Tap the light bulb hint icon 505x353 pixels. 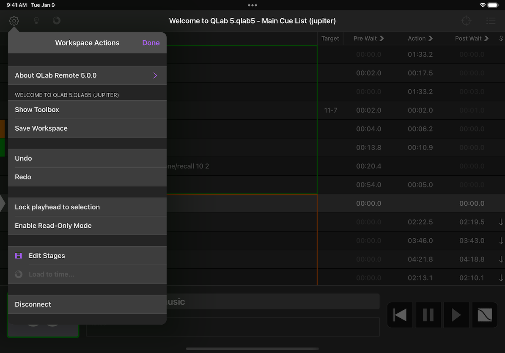coord(36,20)
